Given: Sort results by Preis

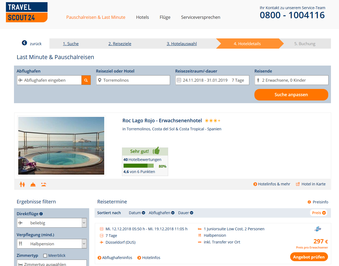Looking at the screenshot, I should coord(319,213).
